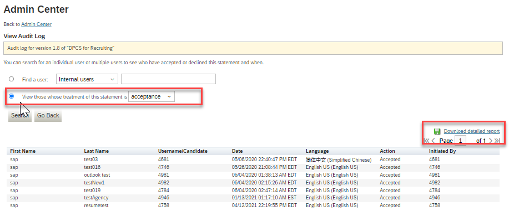Open the acceptance dropdown

[152, 96]
